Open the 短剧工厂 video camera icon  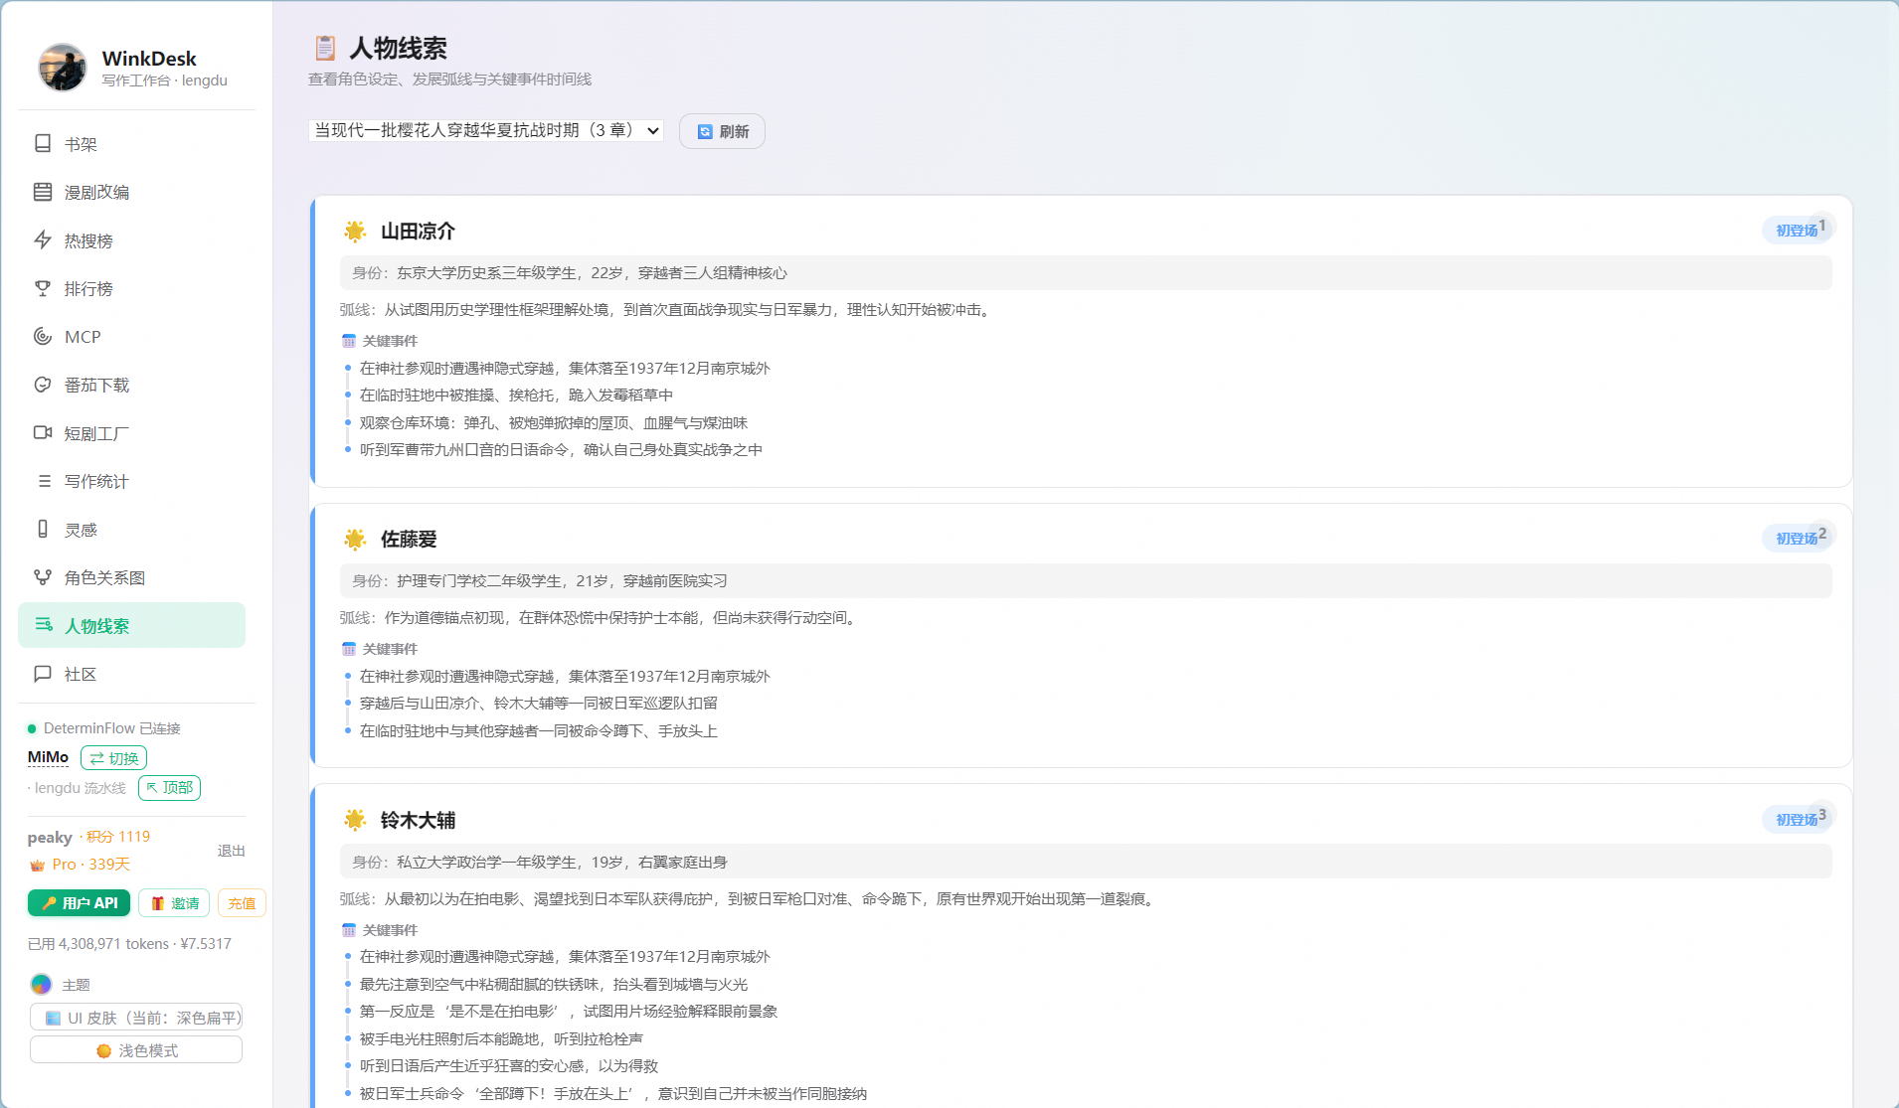tap(43, 433)
